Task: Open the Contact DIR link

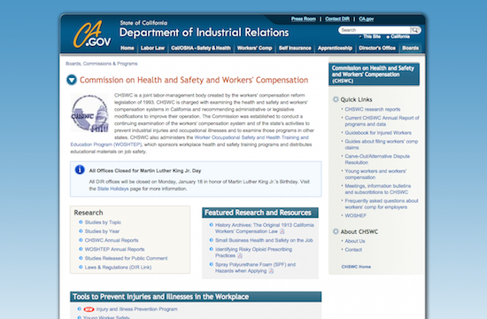Action: click(337, 19)
